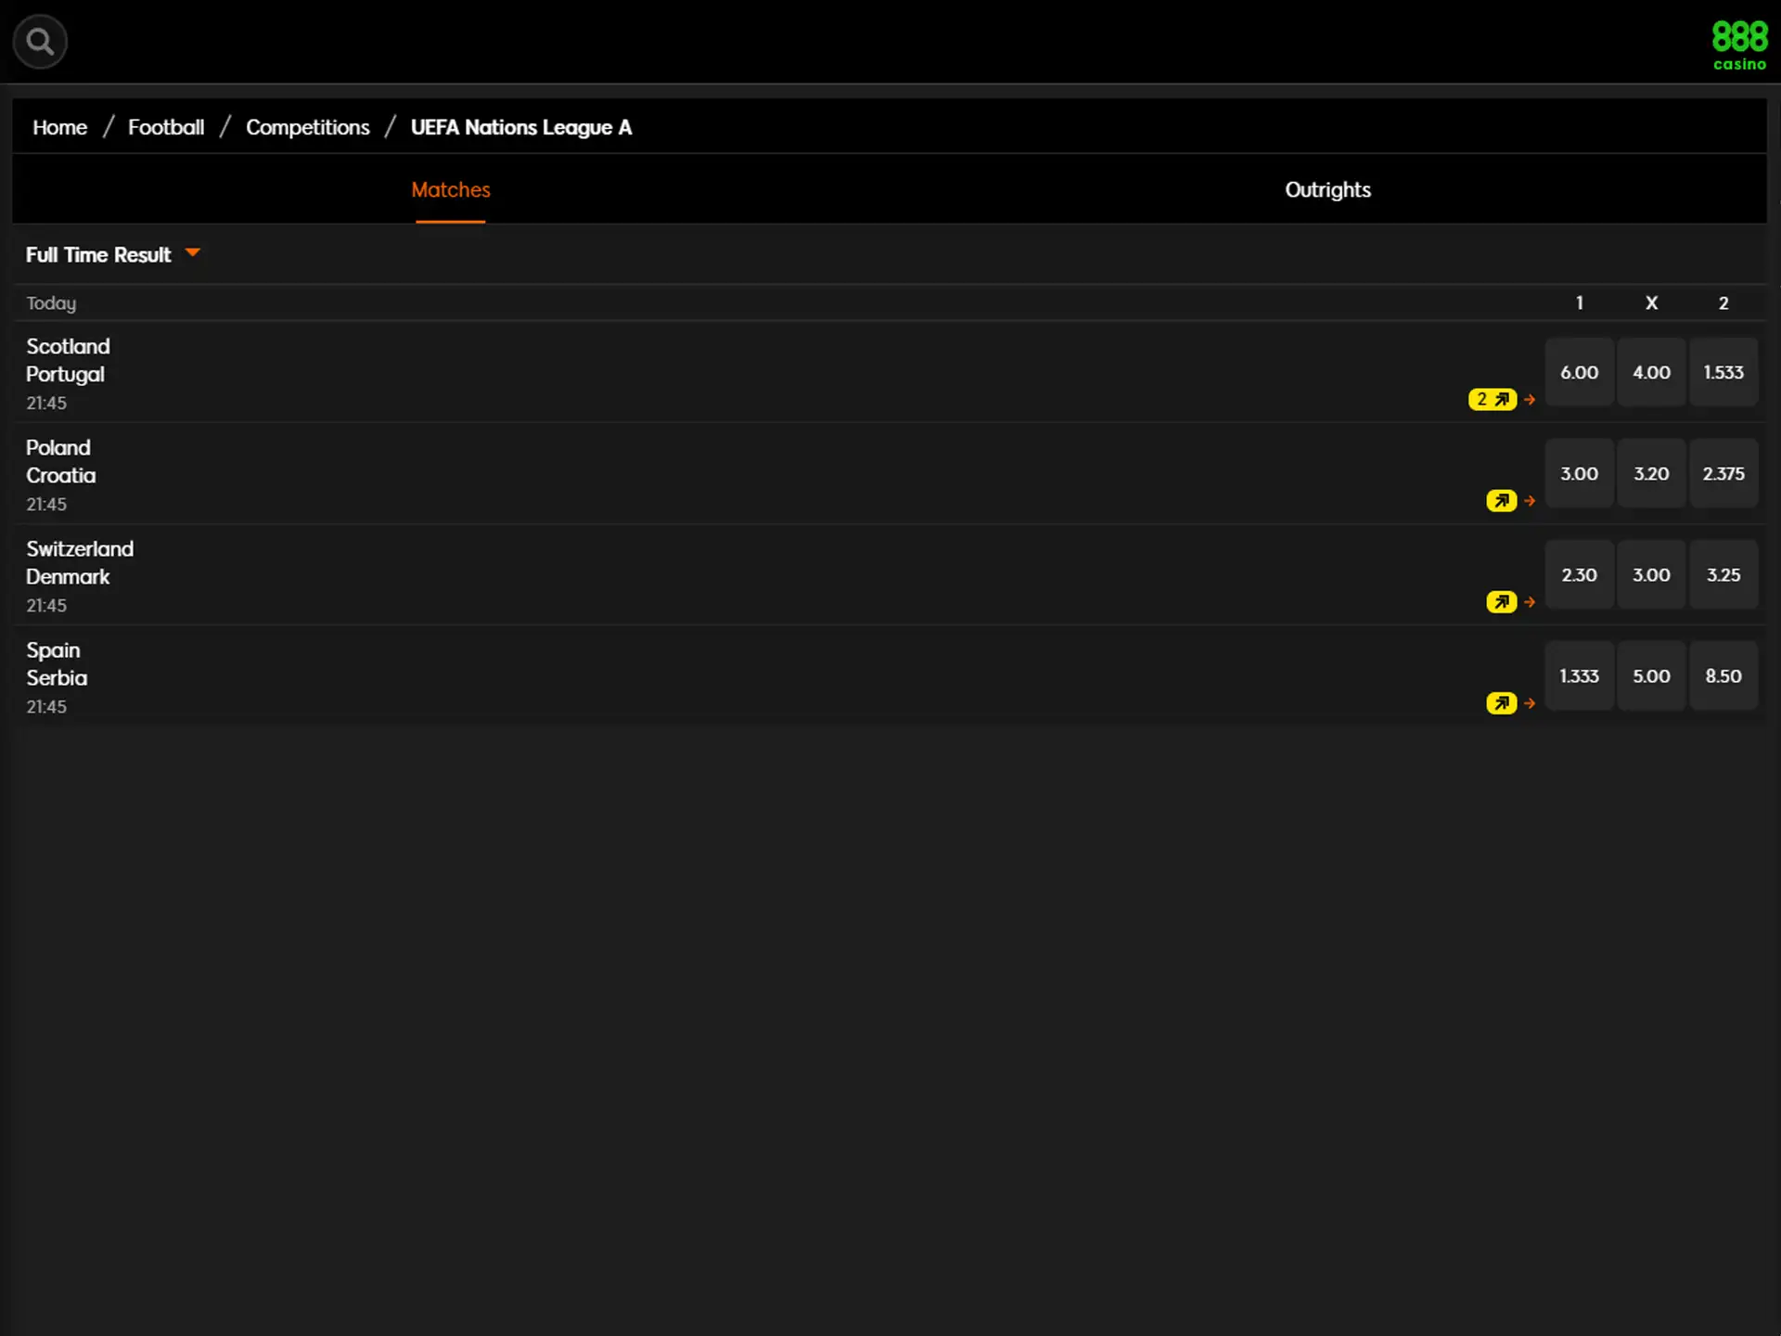Image resolution: width=1781 pixels, height=1336 pixels.
Task: Open the Competitions breadcrumb dropdown
Action: point(309,128)
